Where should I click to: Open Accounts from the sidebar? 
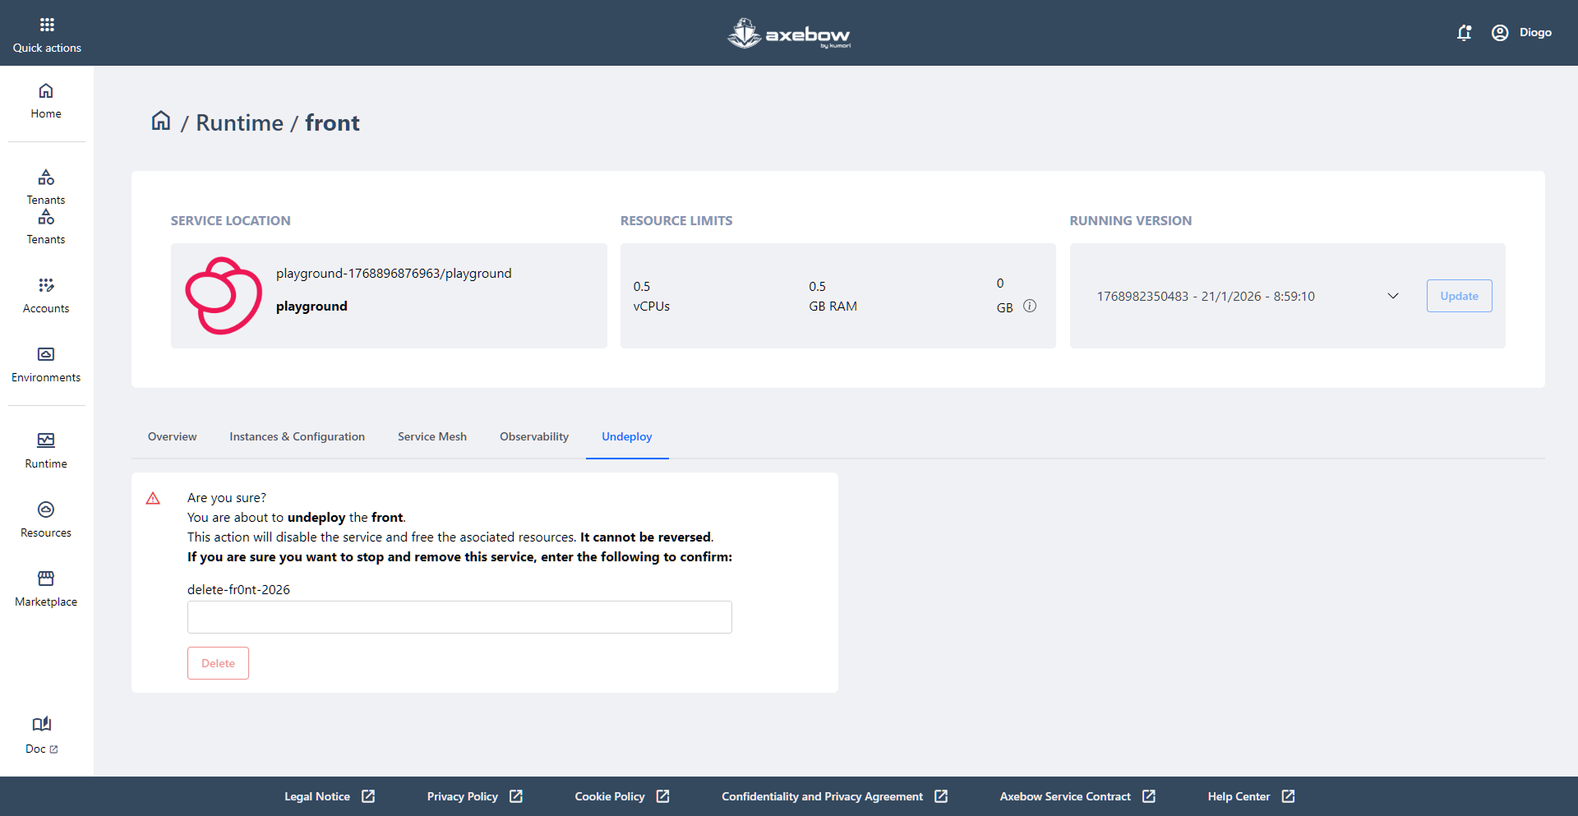(46, 295)
